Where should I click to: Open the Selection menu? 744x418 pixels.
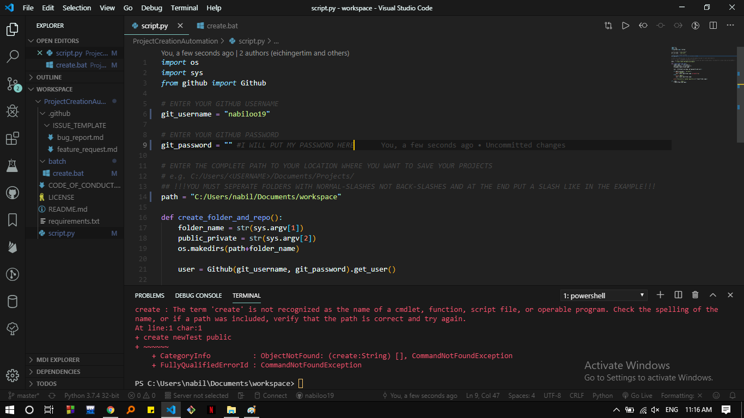[x=77, y=8]
